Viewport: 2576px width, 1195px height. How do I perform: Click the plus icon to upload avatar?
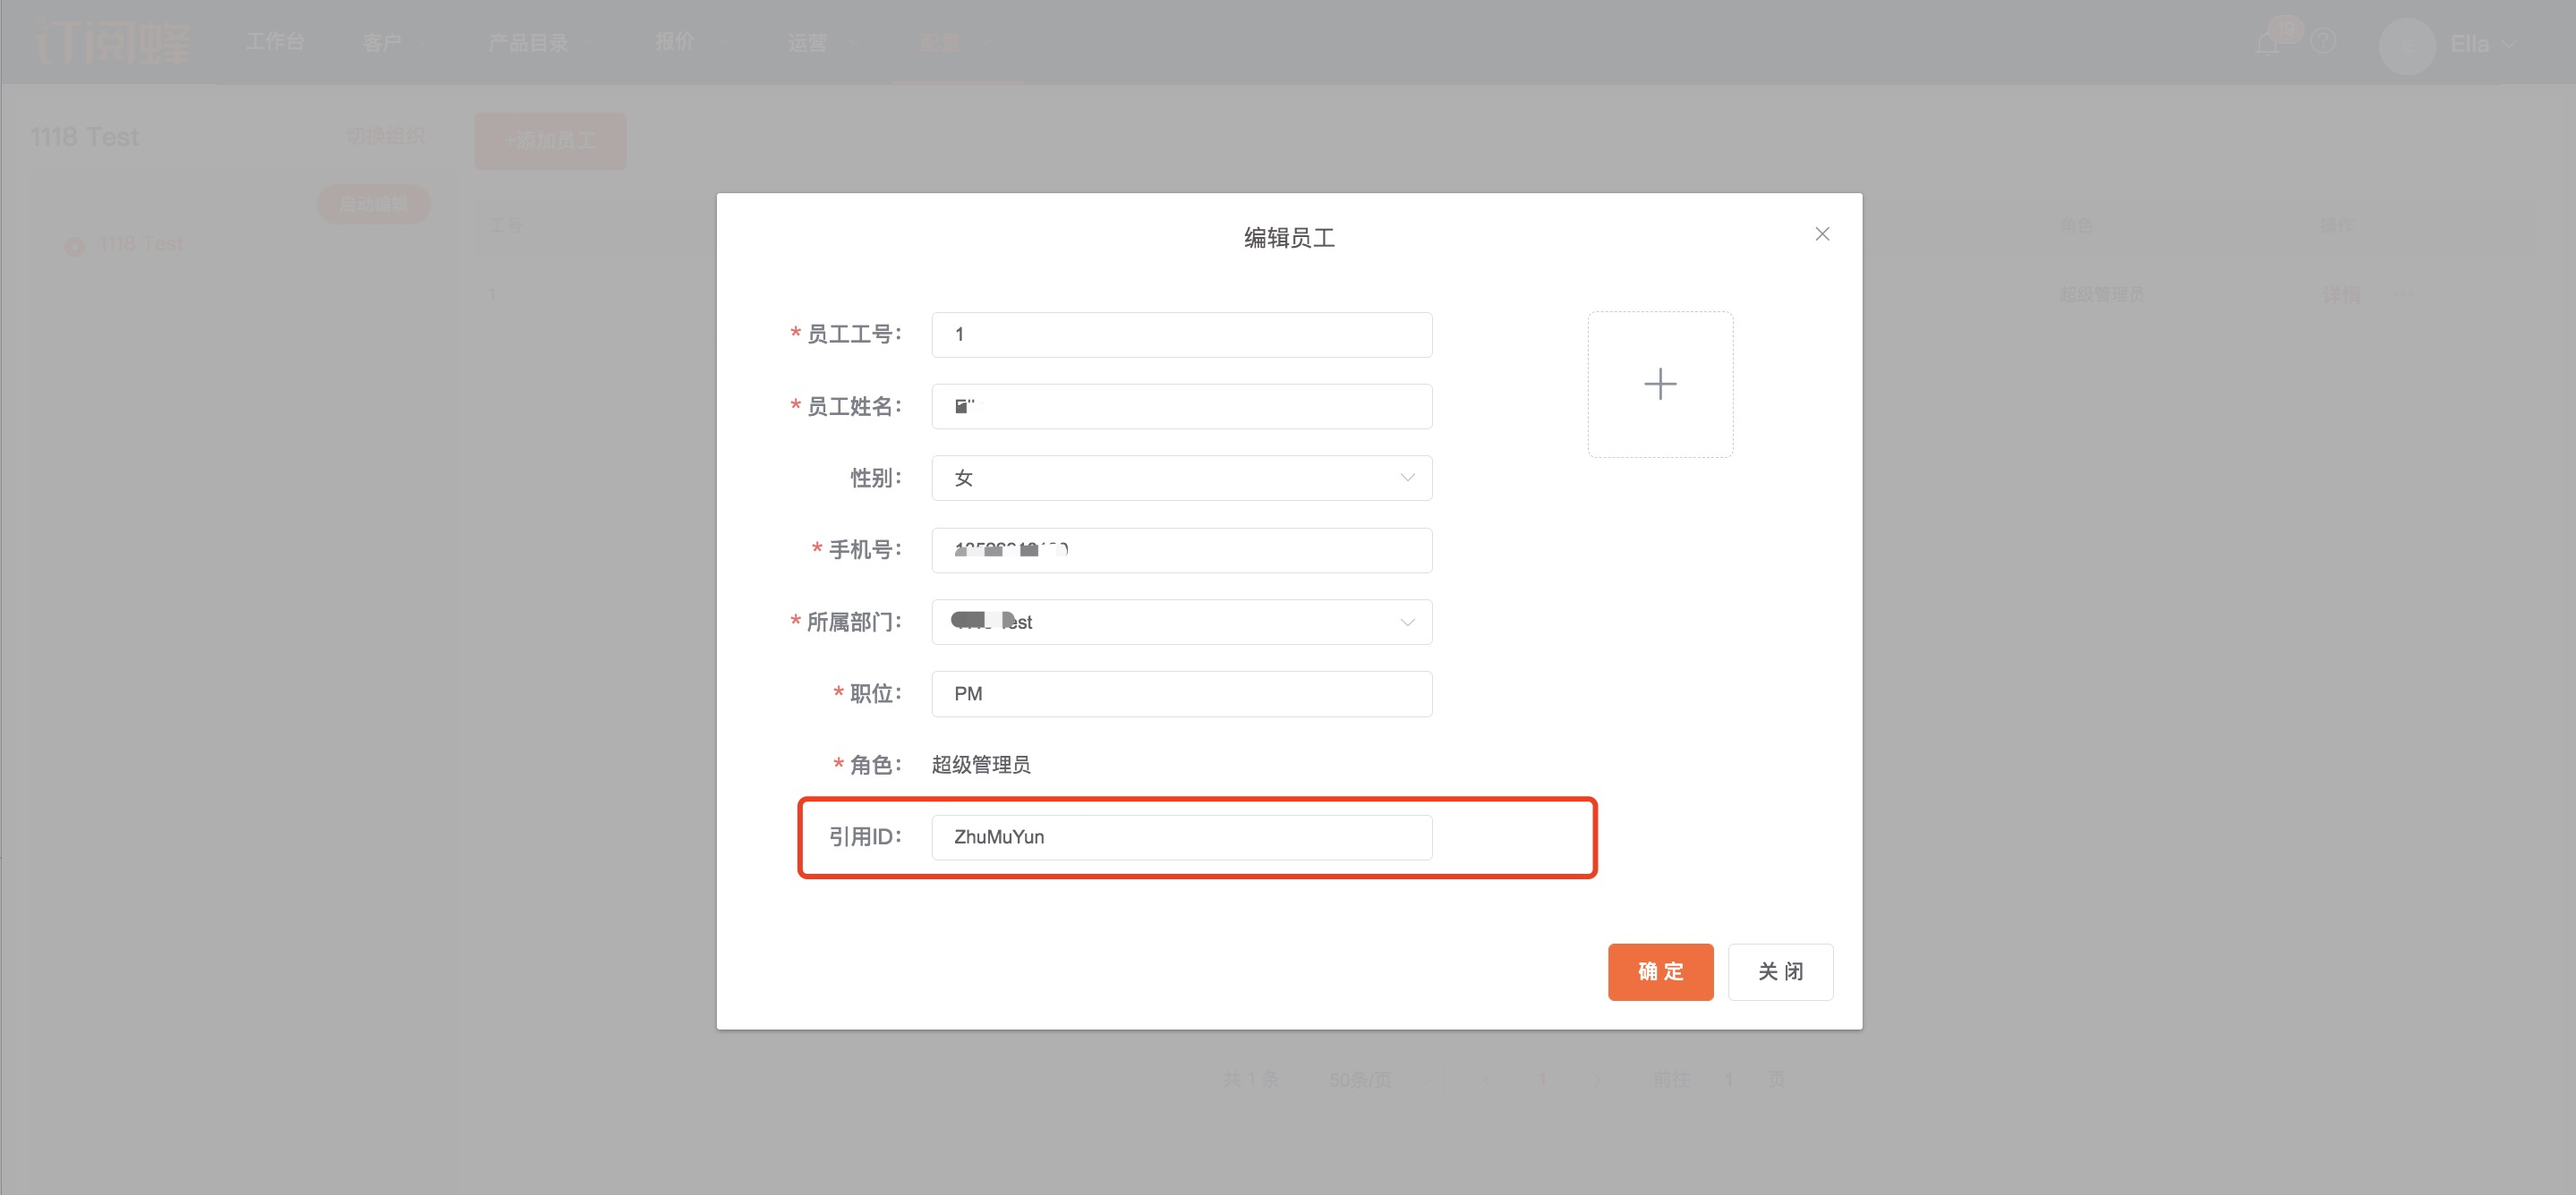point(1660,385)
